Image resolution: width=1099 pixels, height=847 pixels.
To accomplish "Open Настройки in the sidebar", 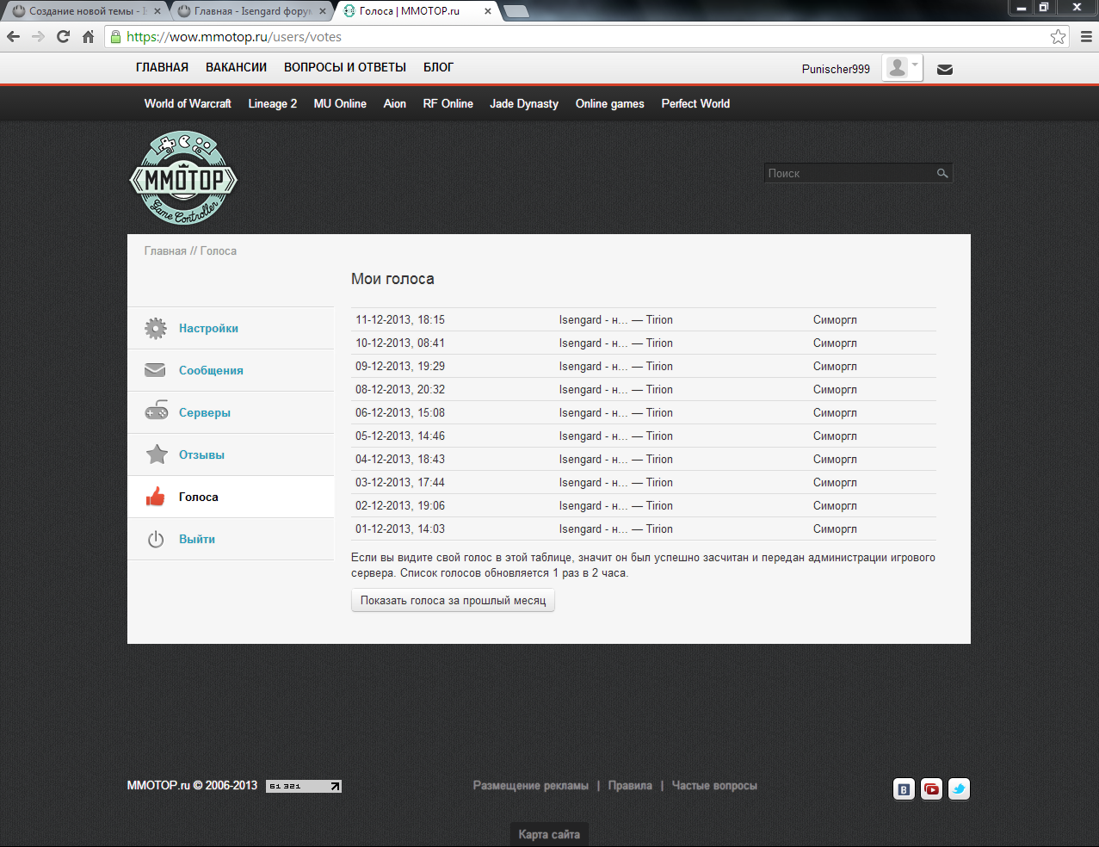I will tap(208, 328).
